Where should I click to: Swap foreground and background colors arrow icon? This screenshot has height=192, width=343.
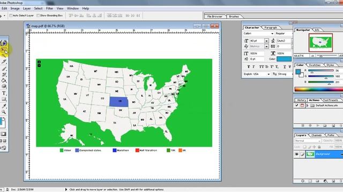4,118
